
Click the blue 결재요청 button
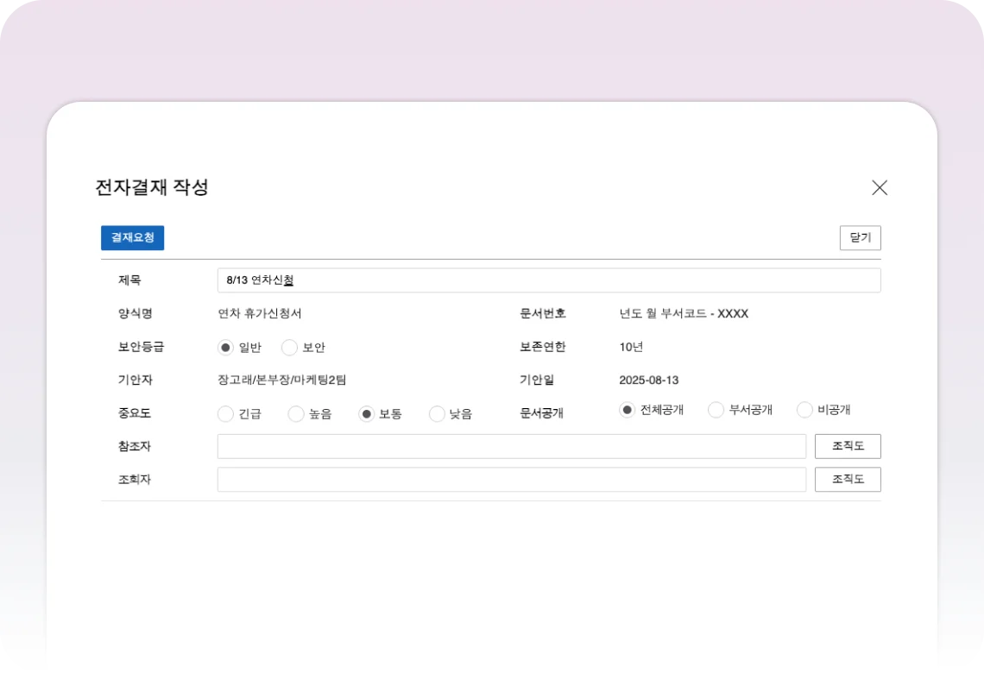point(132,238)
